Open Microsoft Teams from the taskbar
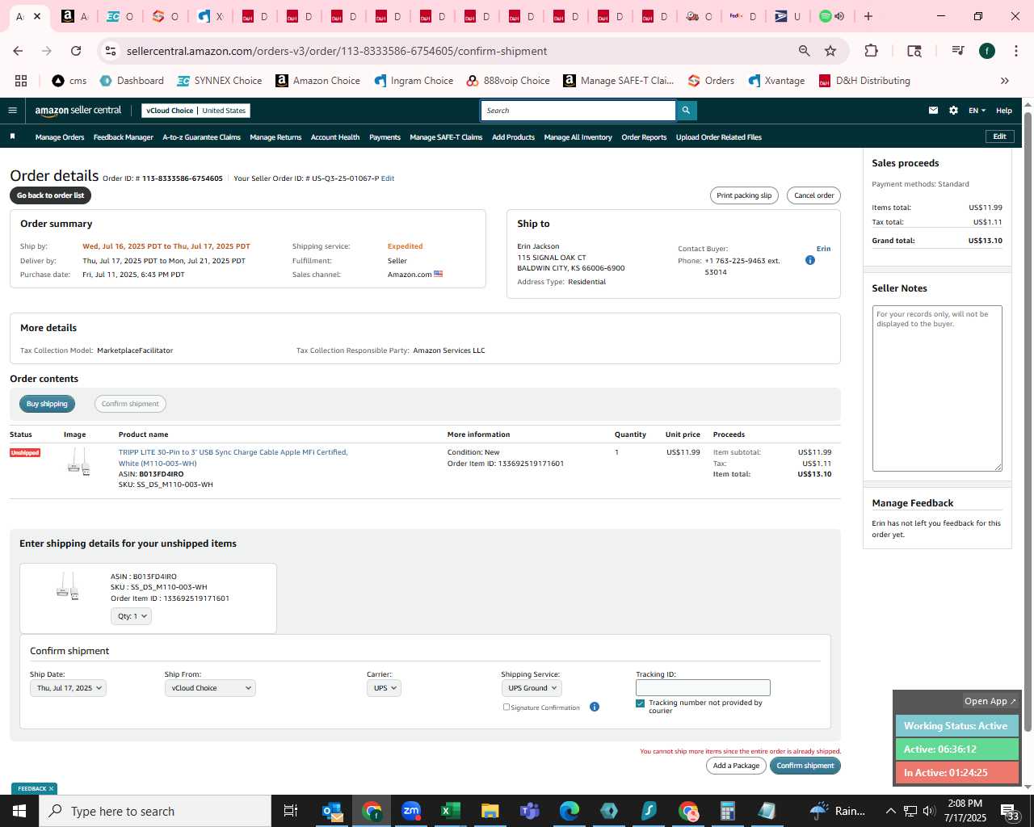1034x827 pixels. [530, 811]
